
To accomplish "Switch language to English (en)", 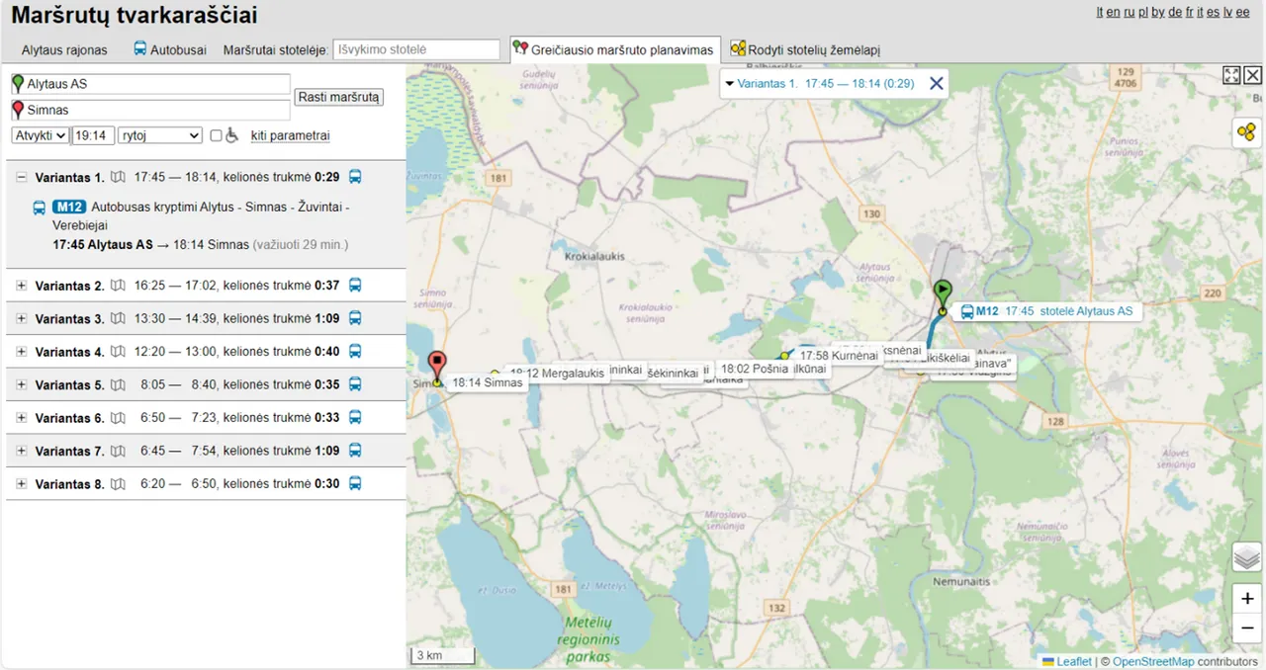I will click(x=1113, y=12).
